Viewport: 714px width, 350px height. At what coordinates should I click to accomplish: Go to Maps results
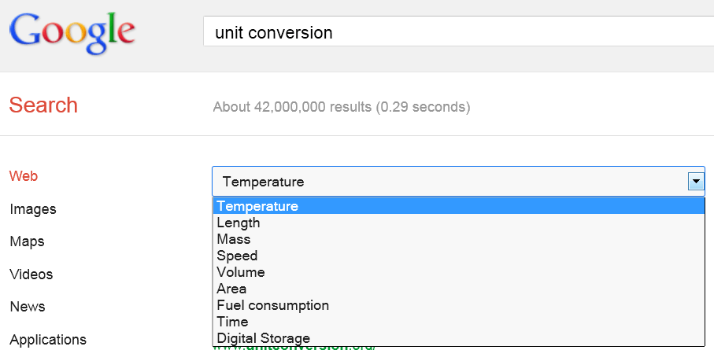coord(27,241)
